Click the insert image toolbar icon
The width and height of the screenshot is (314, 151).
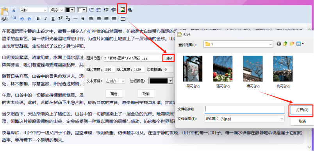click(122, 10)
